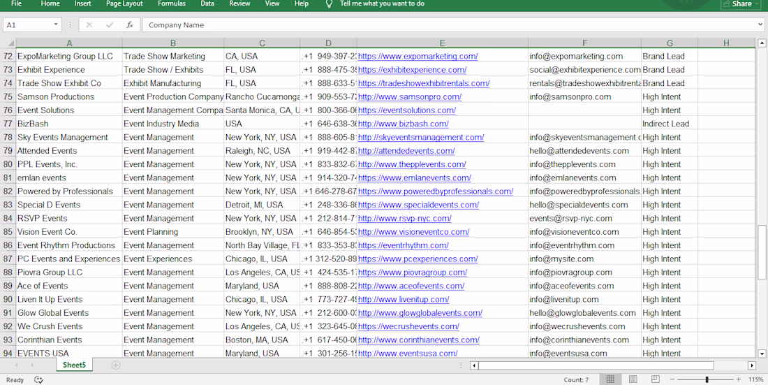Select column A header
The height and width of the screenshot is (385, 768).
tap(69, 43)
